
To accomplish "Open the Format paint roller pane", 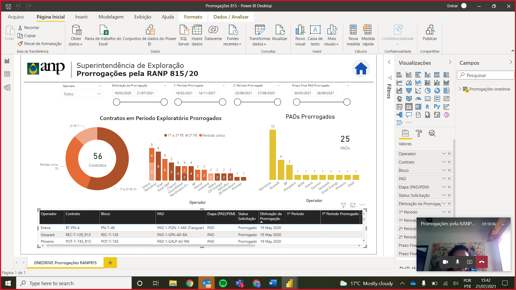I will [x=419, y=133].
